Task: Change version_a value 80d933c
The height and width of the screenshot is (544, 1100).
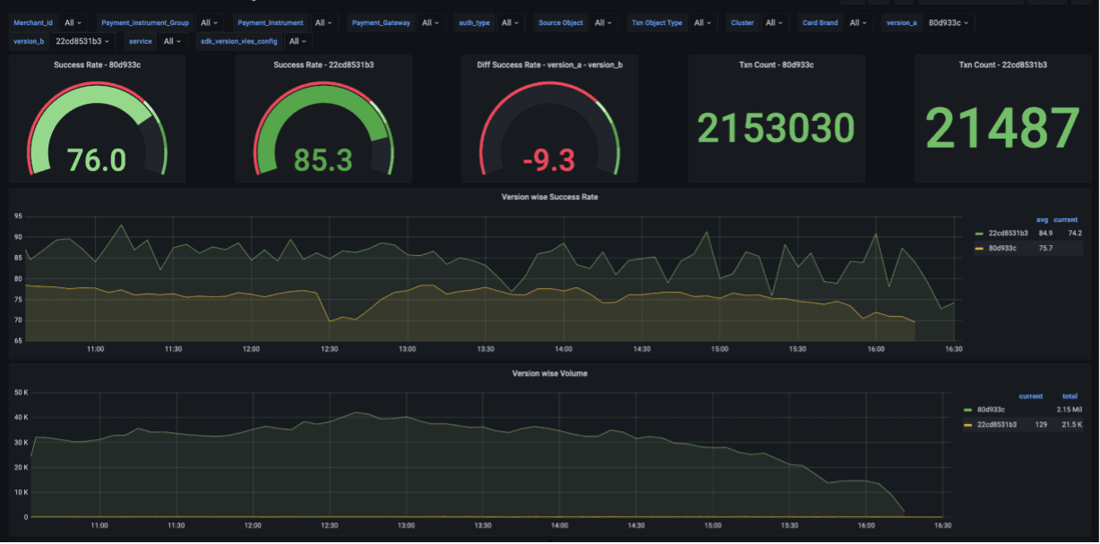Action: pyautogui.click(x=950, y=22)
